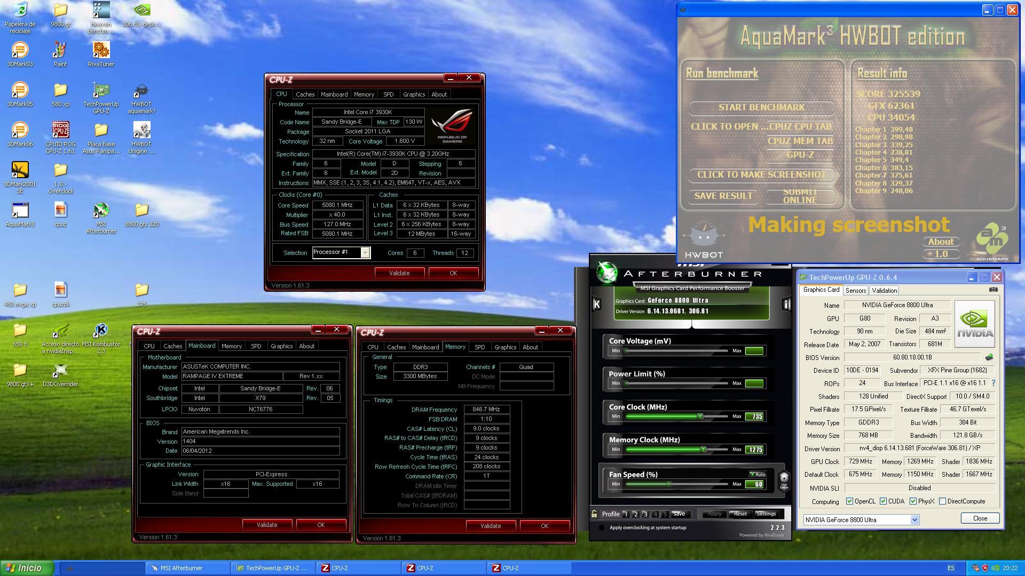Image resolution: width=1025 pixels, height=576 pixels.
Task: Click the Core Clock slider handle
Action: tap(700, 416)
